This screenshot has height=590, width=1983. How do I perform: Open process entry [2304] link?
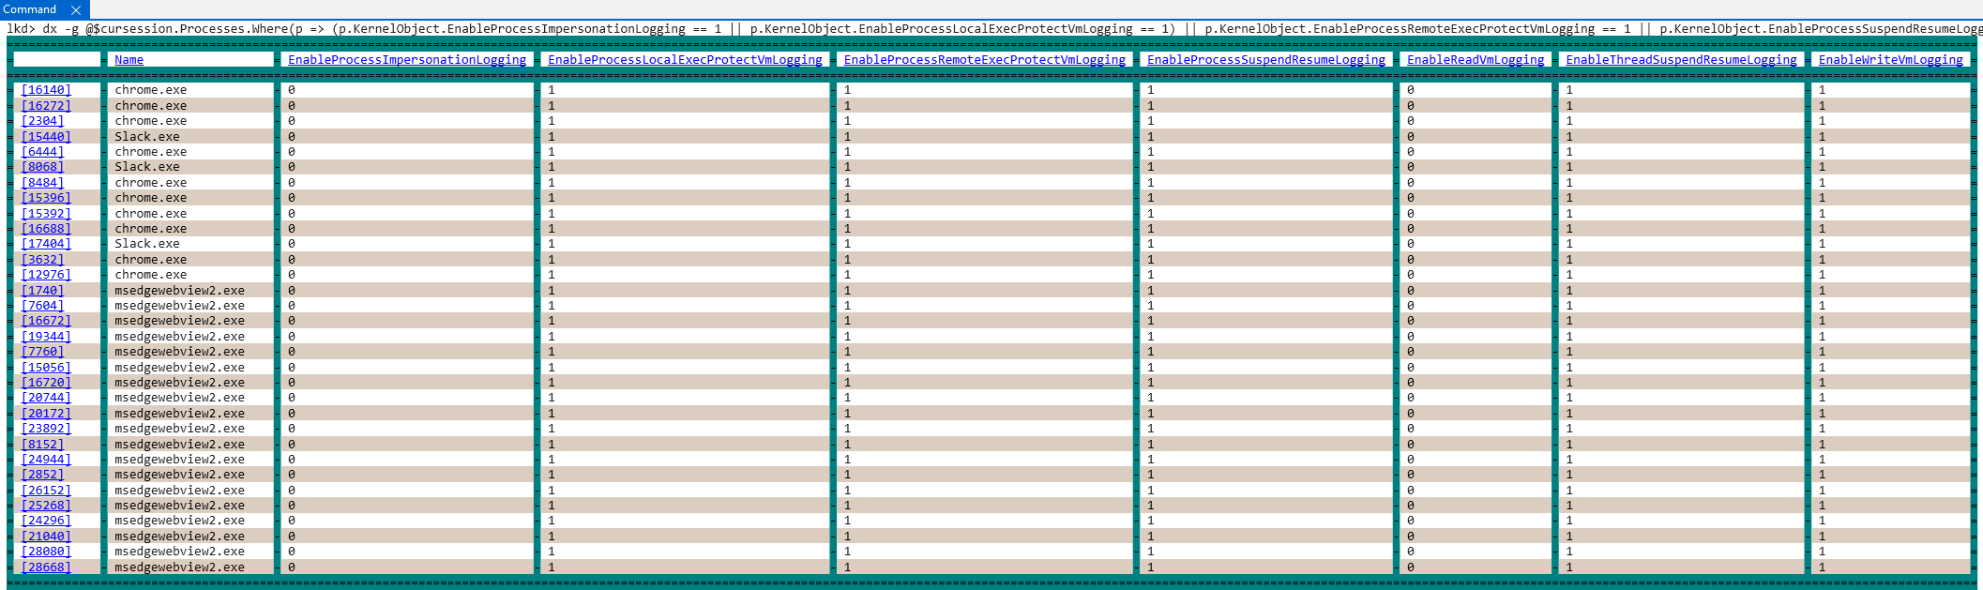coord(43,121)
